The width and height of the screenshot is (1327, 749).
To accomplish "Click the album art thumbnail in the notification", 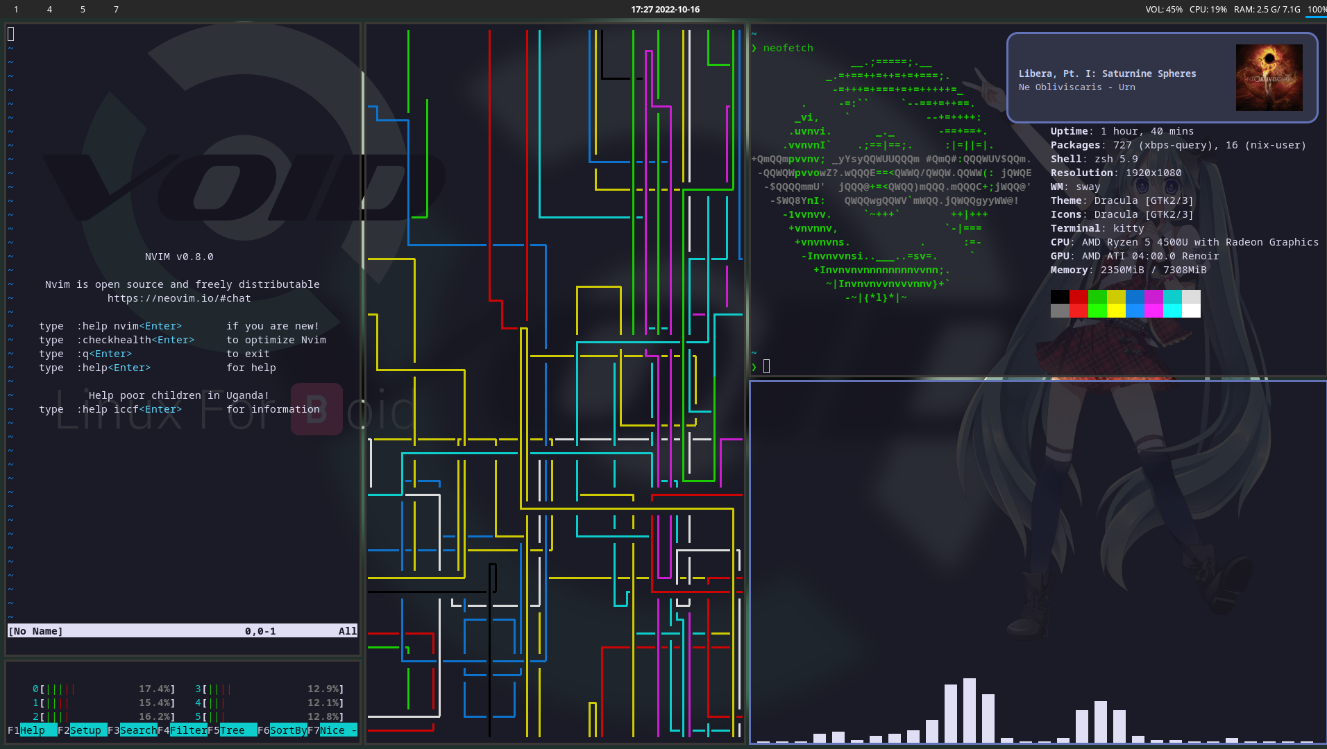I will click(x=1269, y=78).
